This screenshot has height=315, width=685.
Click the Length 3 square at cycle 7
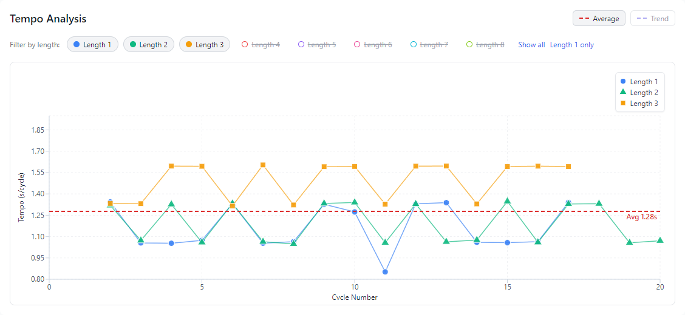tap(263, 165)
